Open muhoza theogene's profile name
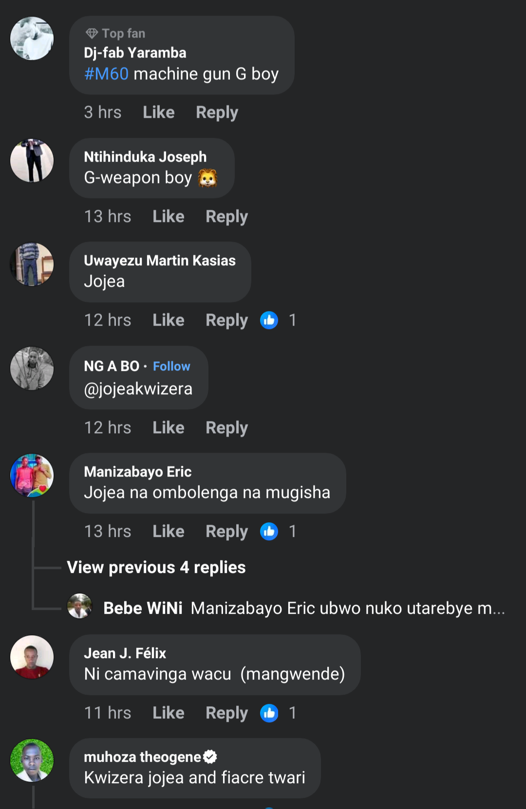The height and width of the screenshot is (809, 526). click(142, 757)
